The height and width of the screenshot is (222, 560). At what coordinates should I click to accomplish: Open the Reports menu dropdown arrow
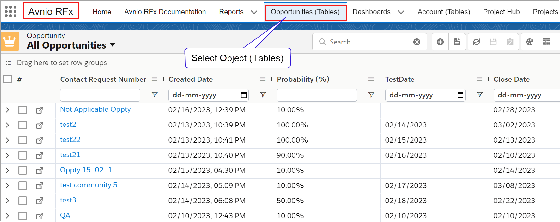pos(254,12)
